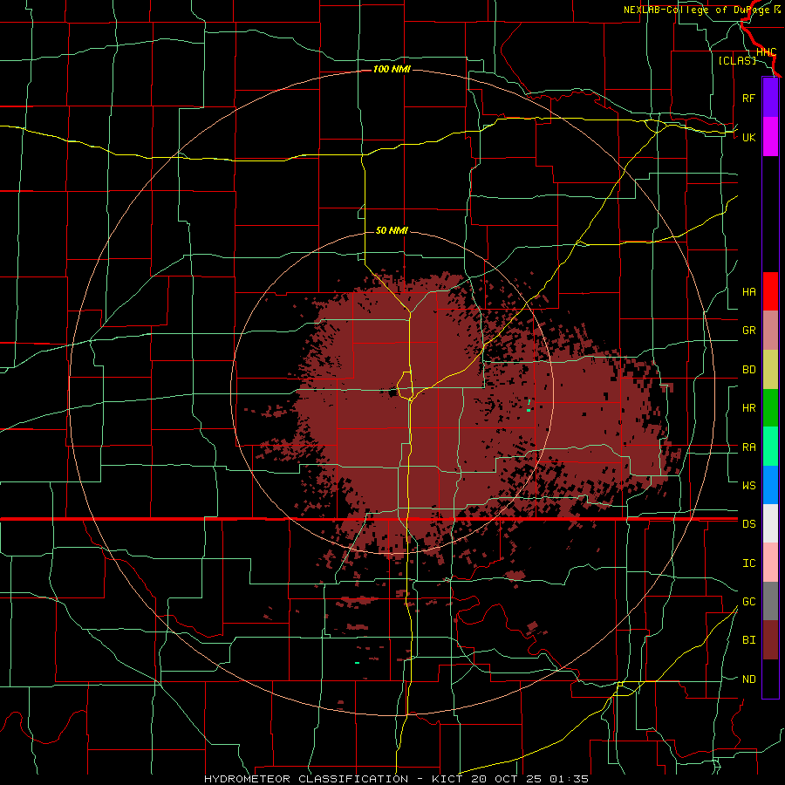Viewport: 785px width, 785px height.
Task: Click the HYDROMETEOR CLASSIFICATION title text
Action: [306, 779]
